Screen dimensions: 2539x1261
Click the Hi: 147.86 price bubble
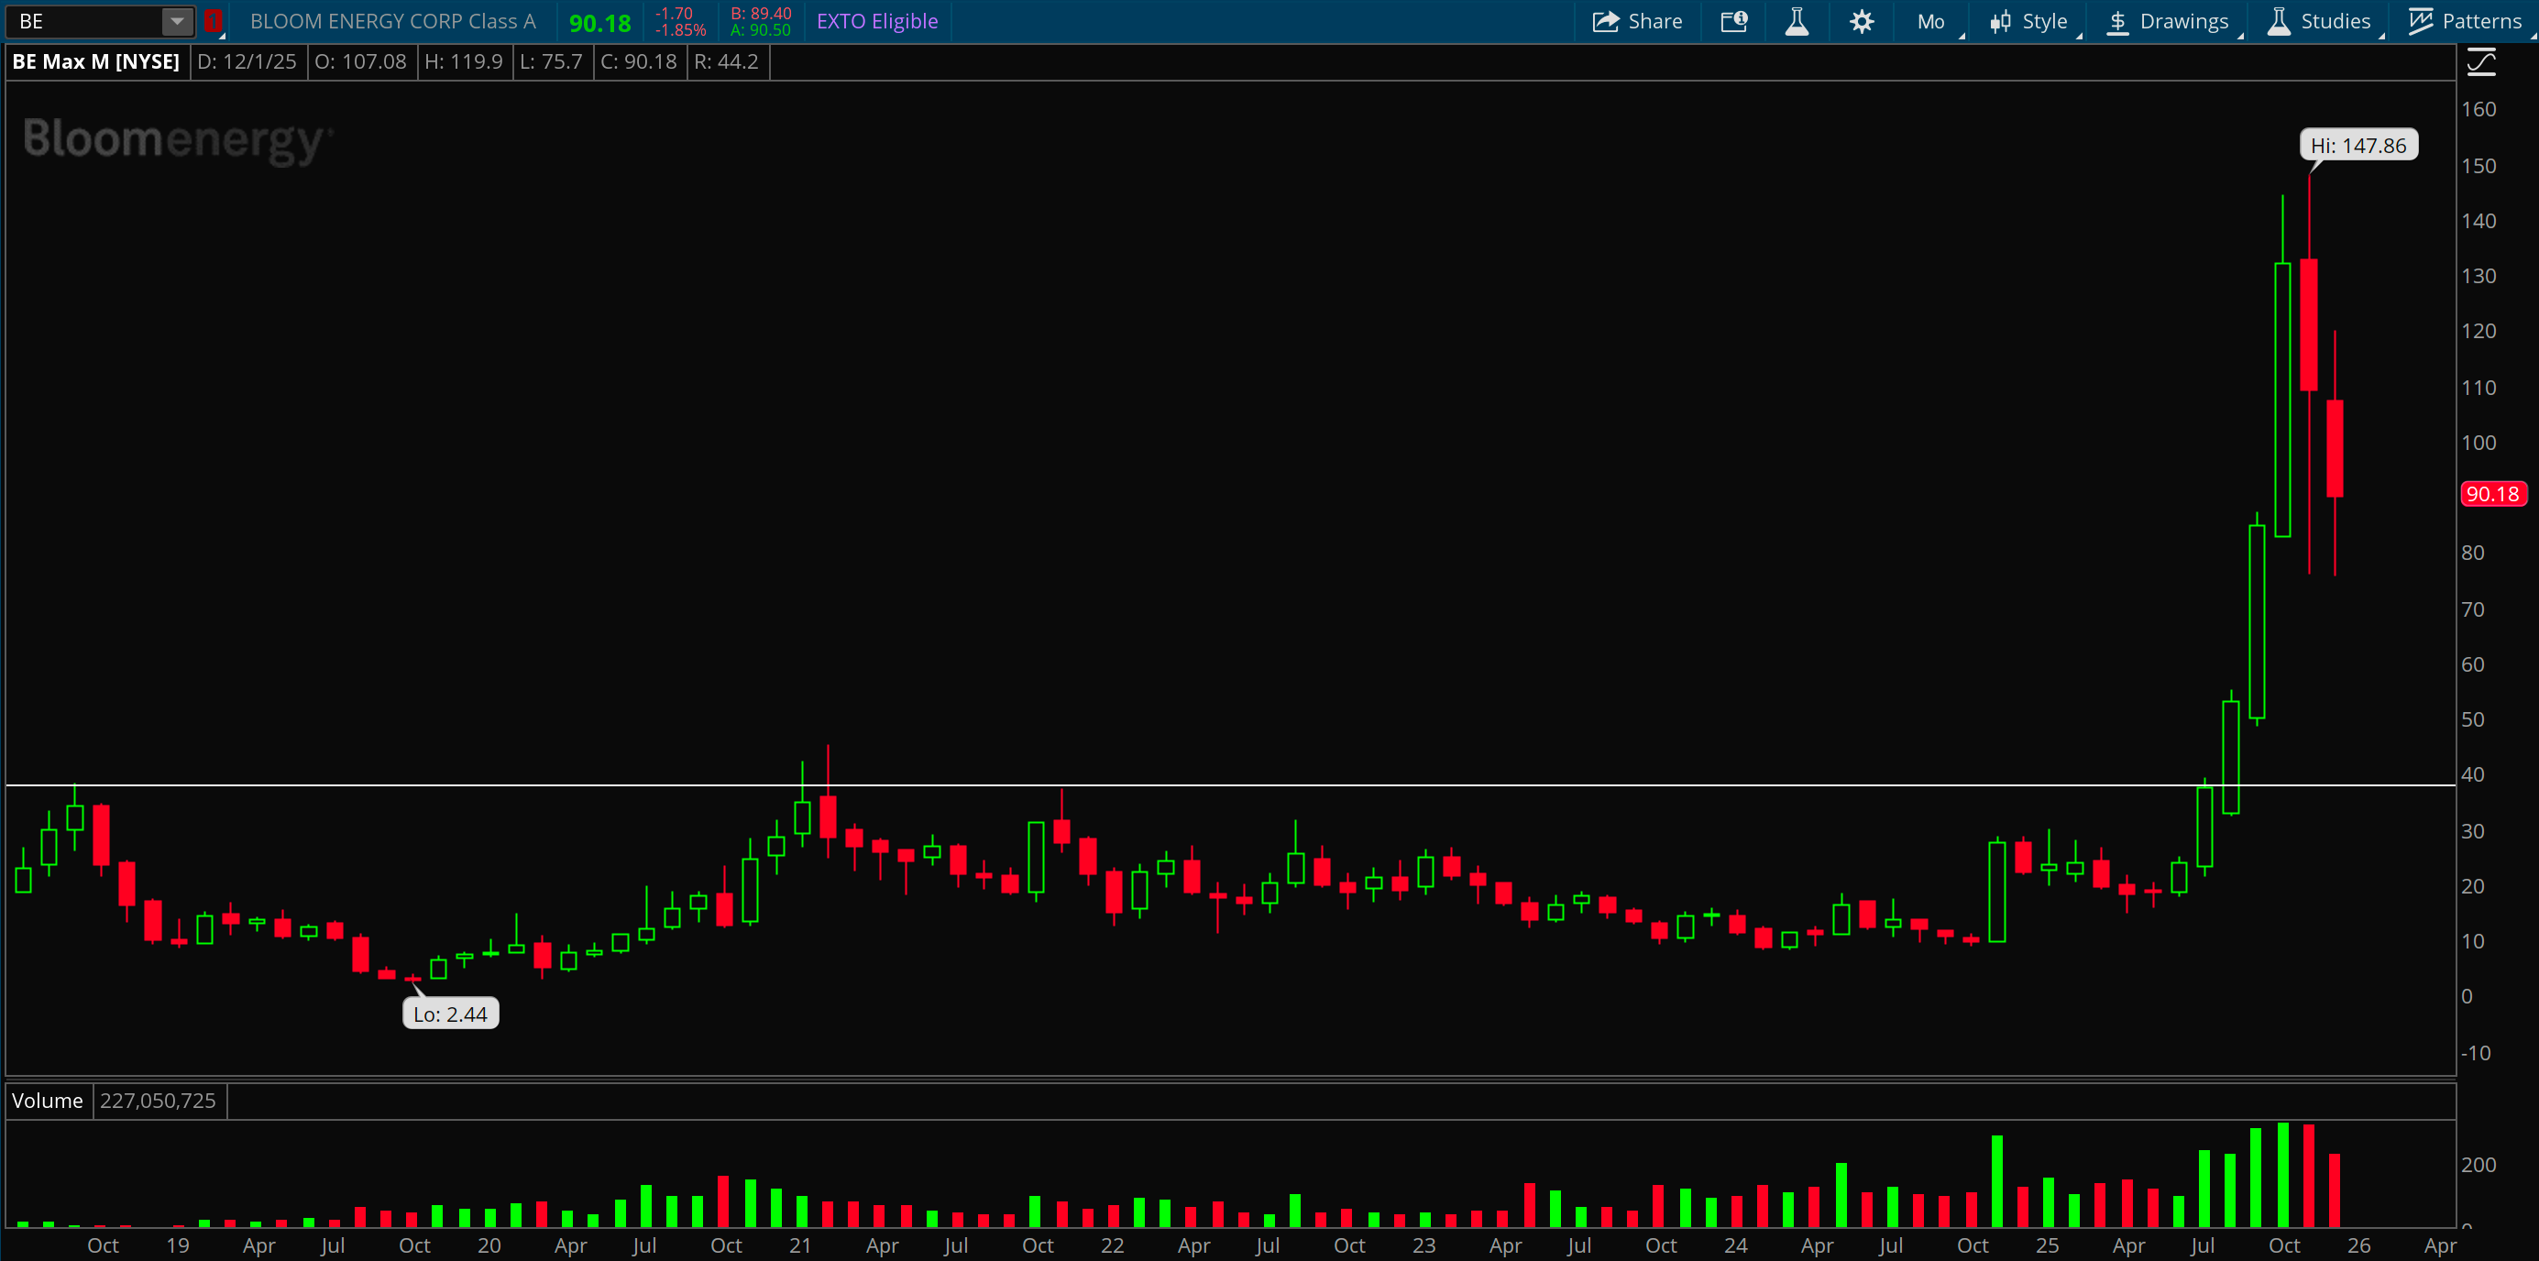pos(2358,146)
